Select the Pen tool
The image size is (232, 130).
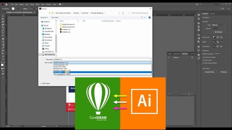tap(3, 22)
